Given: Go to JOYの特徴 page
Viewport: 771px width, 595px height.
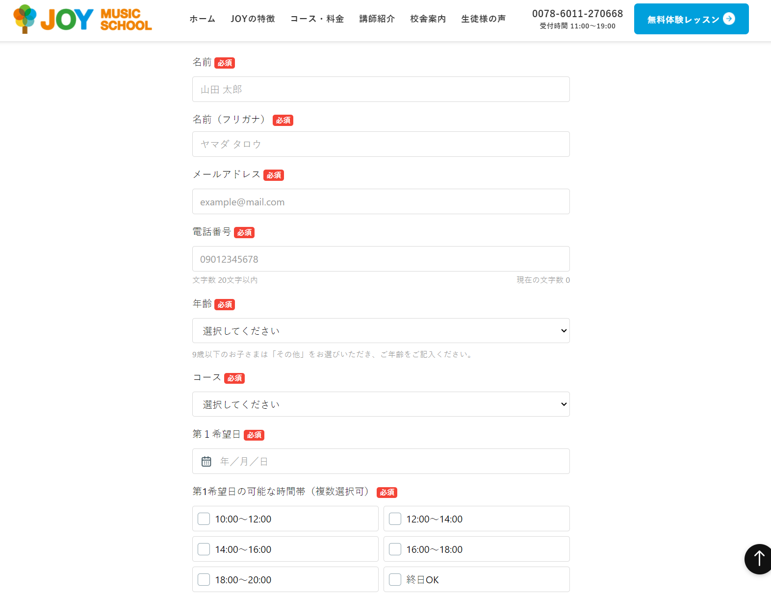Looking at the screenshot, I should pos(253,19).
